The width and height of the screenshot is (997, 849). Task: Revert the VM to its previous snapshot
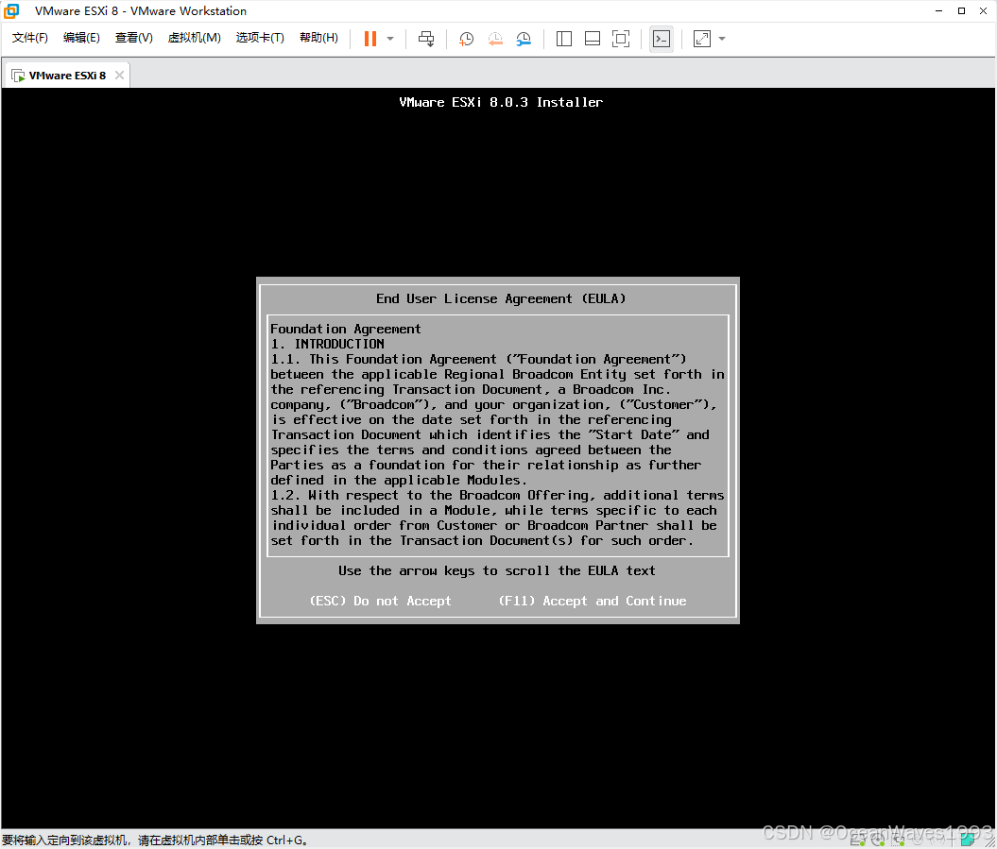(494, 39)
